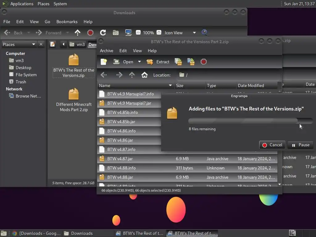The height and width of the screenshot is (237, 316).
Task: Open Forward history dropdown arrow
Action: [68, 33]
